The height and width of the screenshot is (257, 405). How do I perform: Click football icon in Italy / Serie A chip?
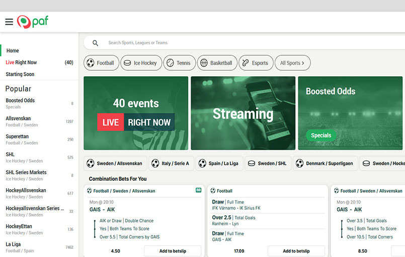(x=155, y=163)
